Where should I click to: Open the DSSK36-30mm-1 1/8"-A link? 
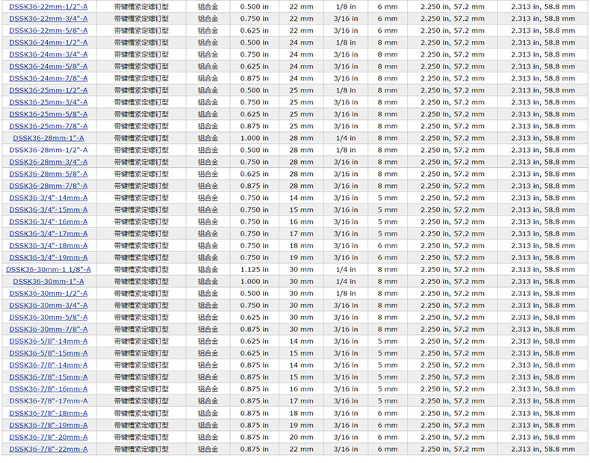pyautogui.click(x=49, y=269)
